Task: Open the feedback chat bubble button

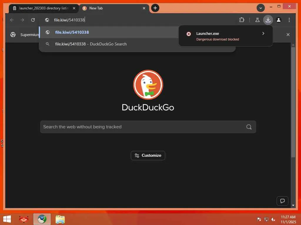Action: [282, 201]
